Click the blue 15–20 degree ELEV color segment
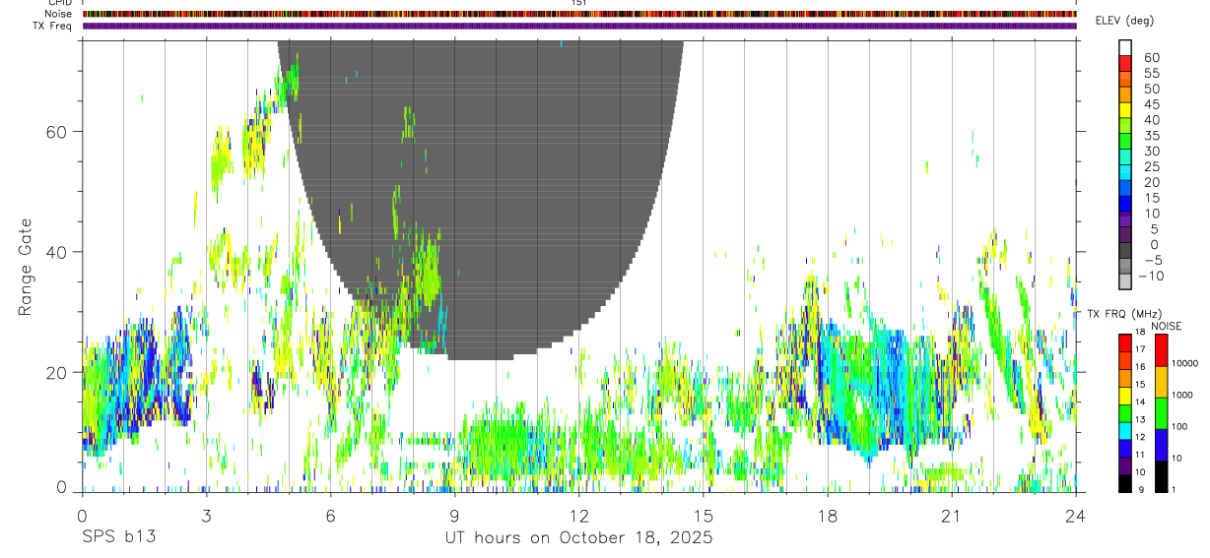The height and width of the screenshot is (558, 1210). [1125, 189]
